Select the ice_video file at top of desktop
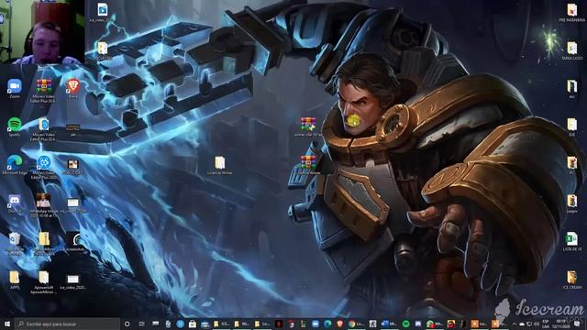The width and height of the screenshot is (587, 330). click(x=102, y=12)
